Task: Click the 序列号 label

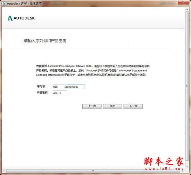Action: (41, 86)
